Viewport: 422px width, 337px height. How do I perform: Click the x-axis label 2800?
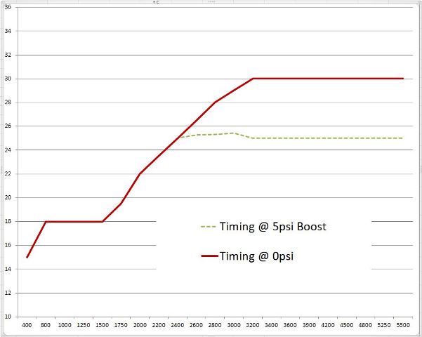215,325
